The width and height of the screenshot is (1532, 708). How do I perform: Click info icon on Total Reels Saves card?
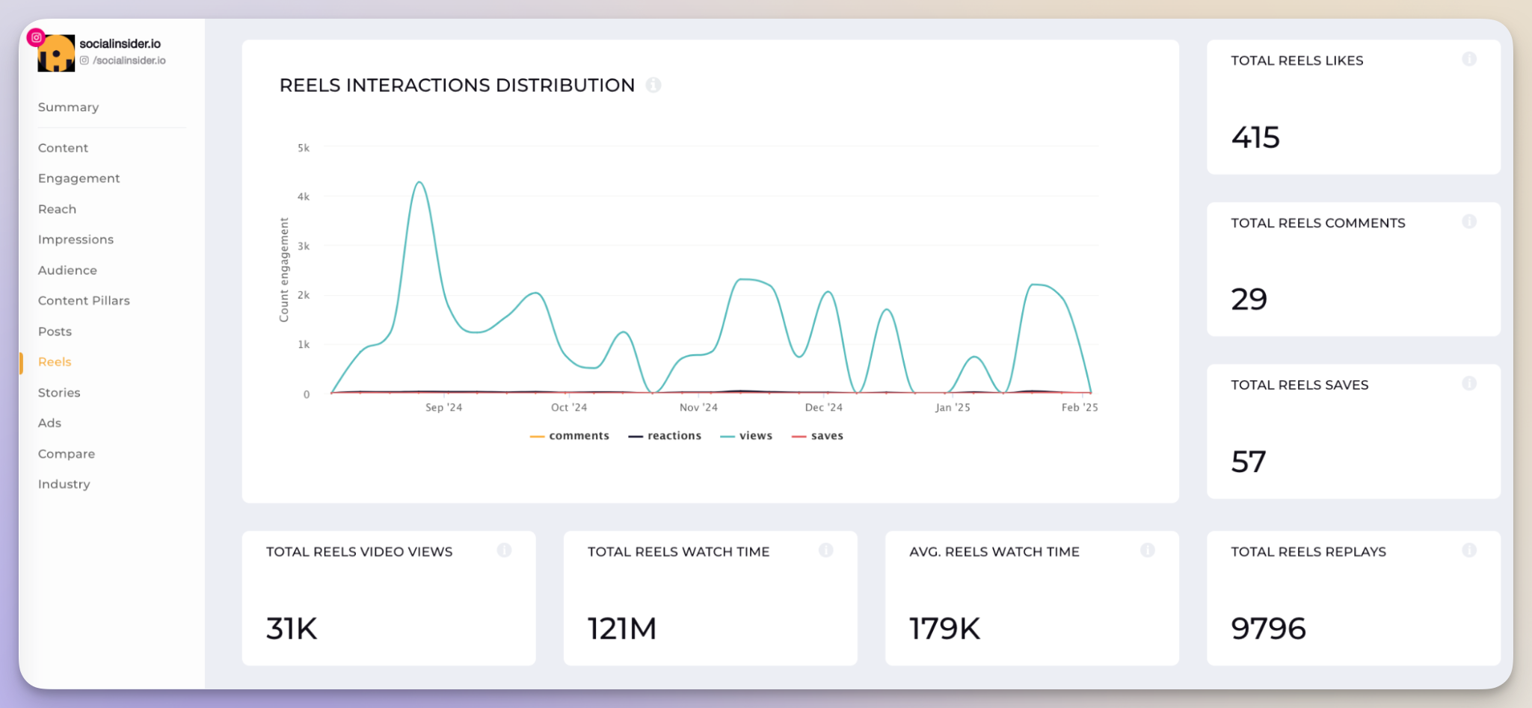pos(1469,384)
